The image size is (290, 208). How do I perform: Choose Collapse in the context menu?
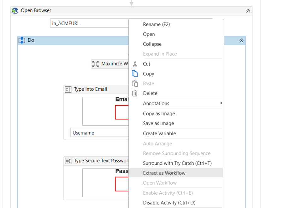(x=176, y=44)
